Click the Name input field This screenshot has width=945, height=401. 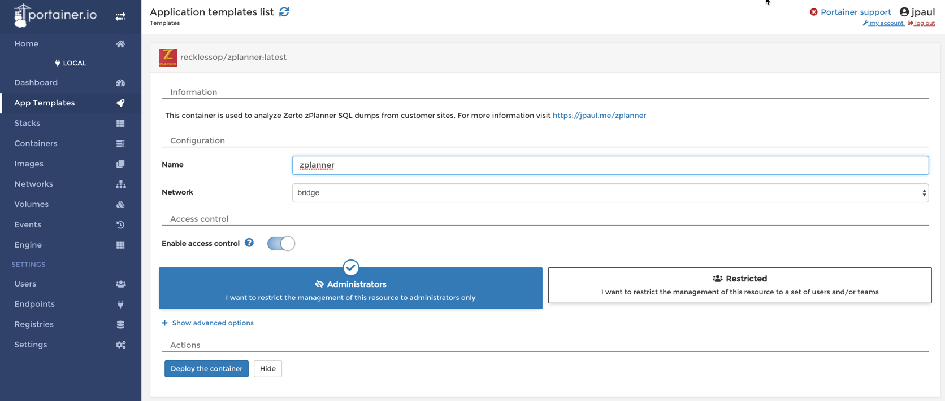pos(610,165)
